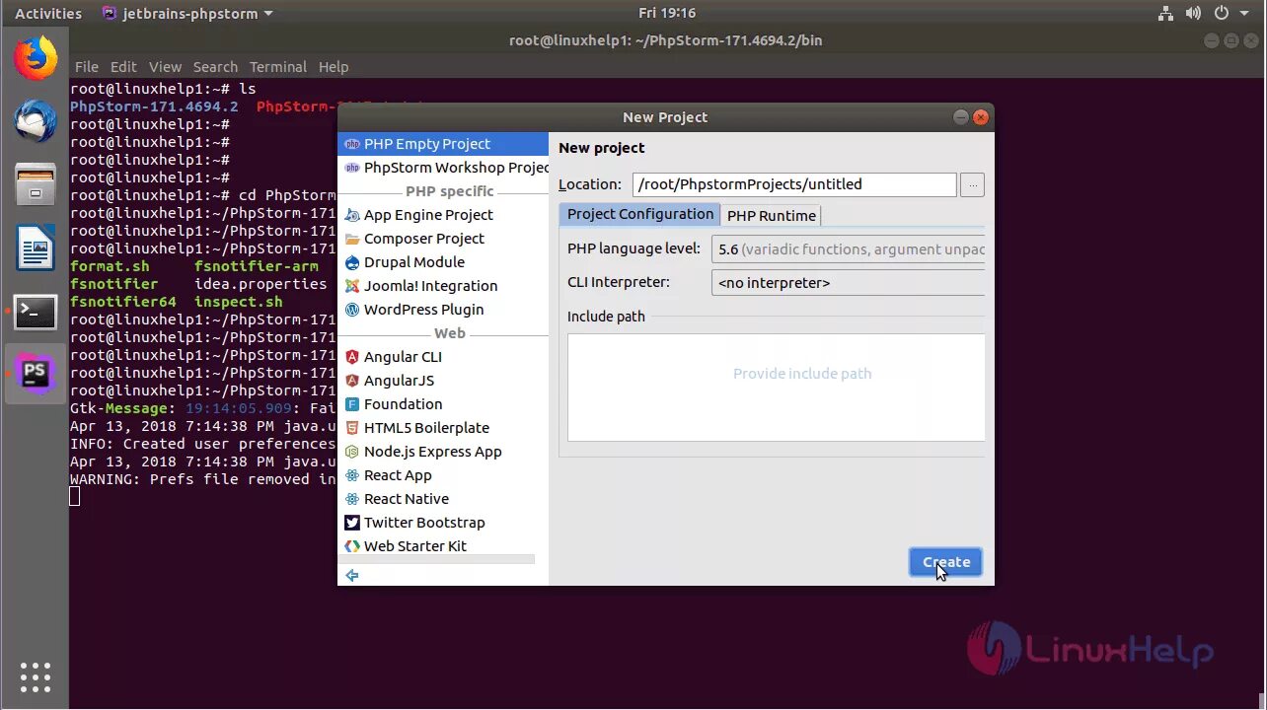Open LibreOffice Writer from the dock
The height and width of the screenshot is (710, 1267).
coord(36,248)
